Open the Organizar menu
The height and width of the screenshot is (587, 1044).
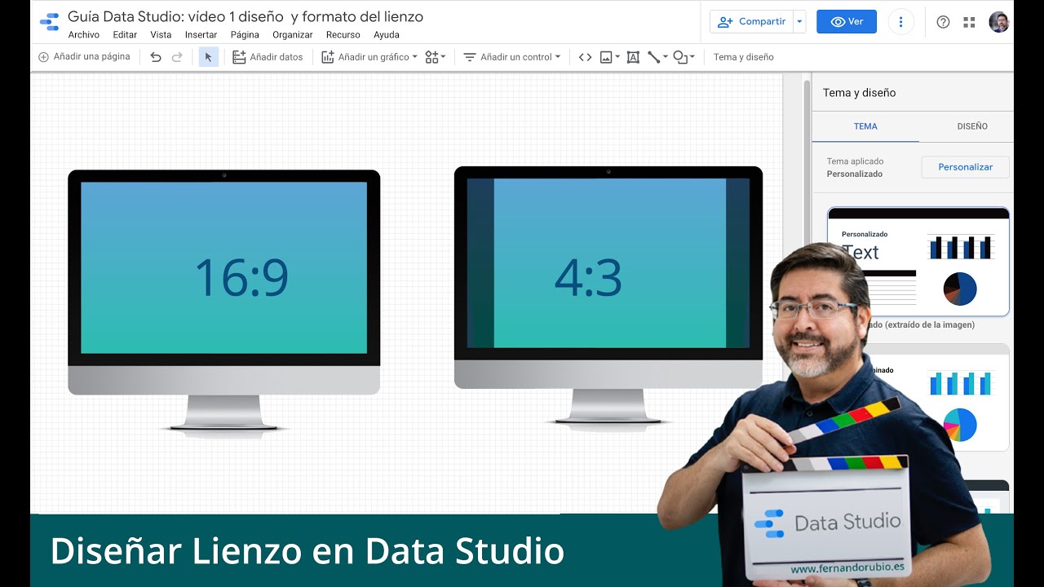(x=293, y=35)
